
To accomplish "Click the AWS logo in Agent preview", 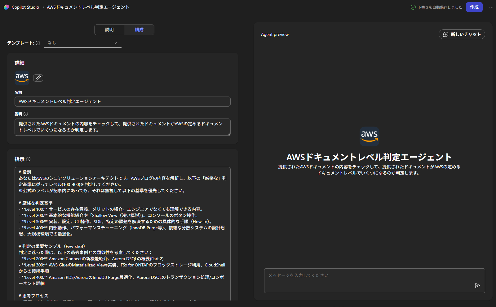I will [370, 136].
